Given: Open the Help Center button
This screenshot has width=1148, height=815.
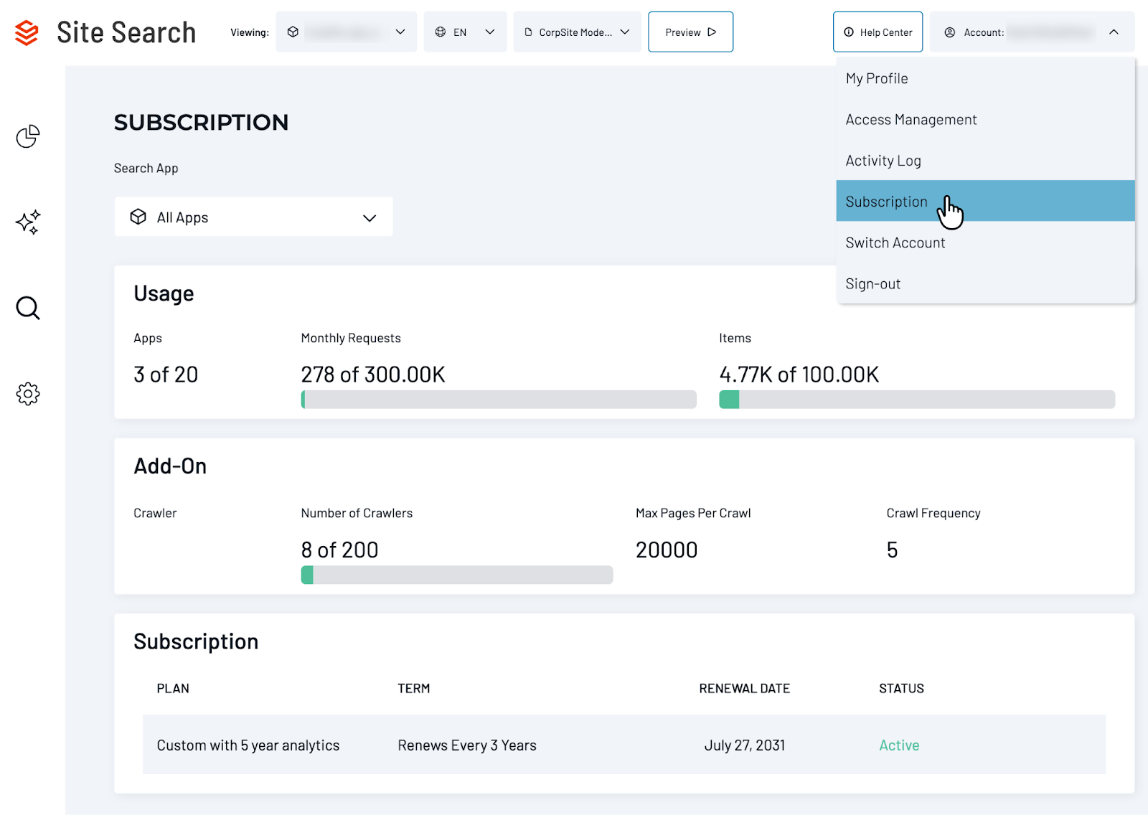Looking at the screenshot, I should (878, 32).
